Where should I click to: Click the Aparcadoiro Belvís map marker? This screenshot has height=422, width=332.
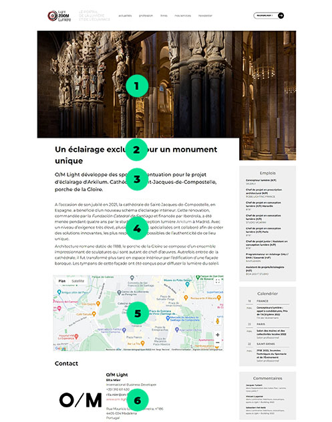pos(177,330)
